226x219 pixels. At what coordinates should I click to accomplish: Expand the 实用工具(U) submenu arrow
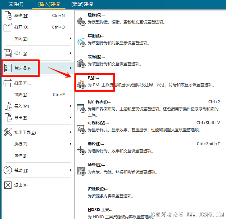tap(70, 132)
